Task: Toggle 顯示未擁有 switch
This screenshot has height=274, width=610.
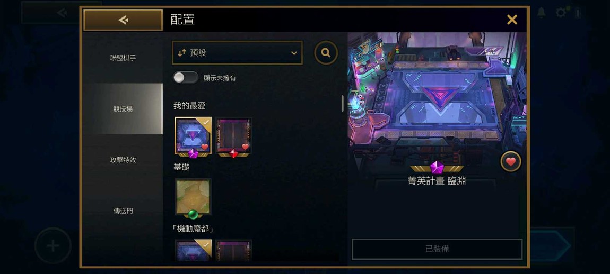Action: point(186,78)
